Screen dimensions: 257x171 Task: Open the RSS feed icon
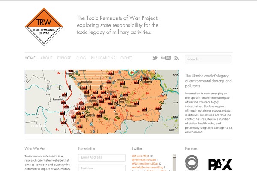[x=176, y=58]
